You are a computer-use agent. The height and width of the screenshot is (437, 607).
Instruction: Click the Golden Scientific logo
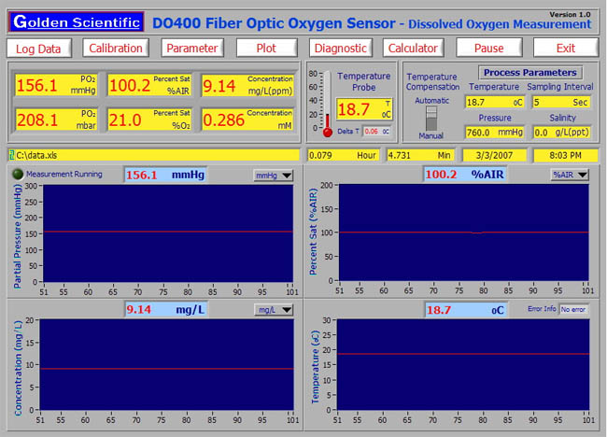(x=76, y=22)
